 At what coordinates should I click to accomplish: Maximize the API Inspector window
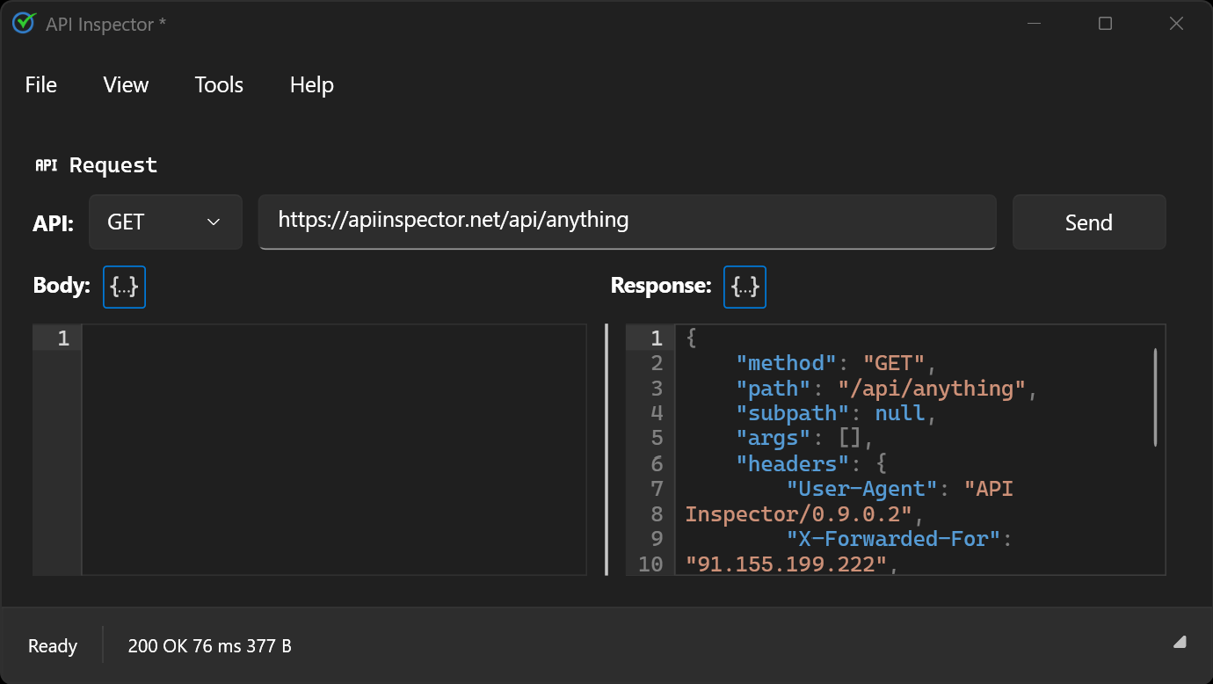click(x=1106, y=24)
